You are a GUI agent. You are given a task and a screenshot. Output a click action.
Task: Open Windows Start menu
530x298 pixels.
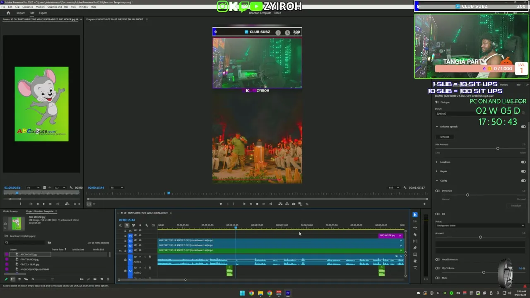(242, 293)
